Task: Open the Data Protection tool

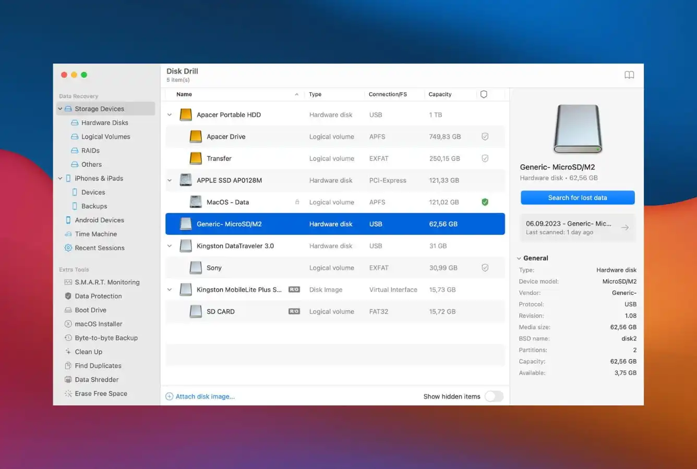Action: (93, 296)
